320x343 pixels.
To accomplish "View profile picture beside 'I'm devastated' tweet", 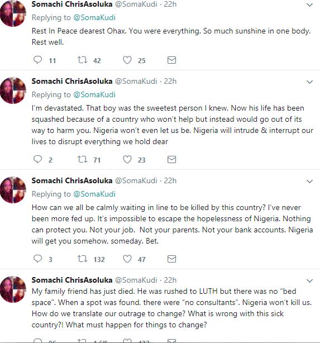I will 13,90.
